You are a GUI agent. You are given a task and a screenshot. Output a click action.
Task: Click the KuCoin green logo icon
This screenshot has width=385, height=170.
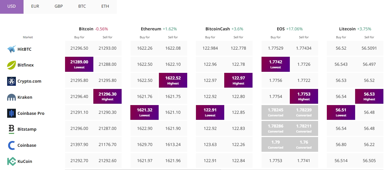pos(11,161)
